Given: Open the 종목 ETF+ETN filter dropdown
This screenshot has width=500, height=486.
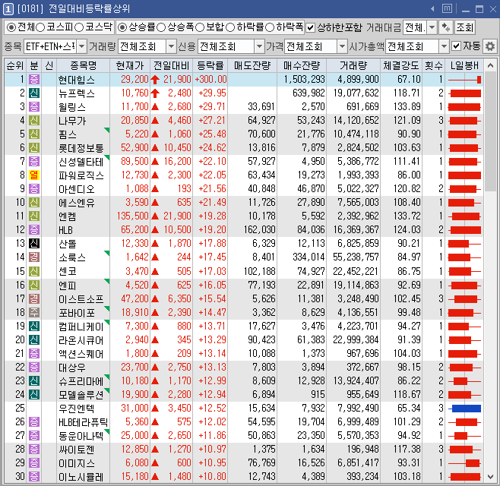Looking at the screenshot, I should point(82,47).
